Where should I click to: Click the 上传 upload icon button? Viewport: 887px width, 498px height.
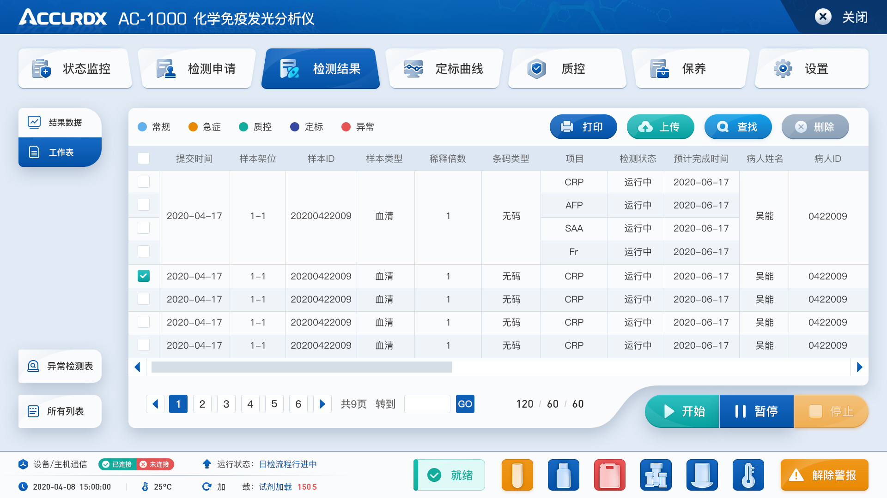tap(660, 127)
